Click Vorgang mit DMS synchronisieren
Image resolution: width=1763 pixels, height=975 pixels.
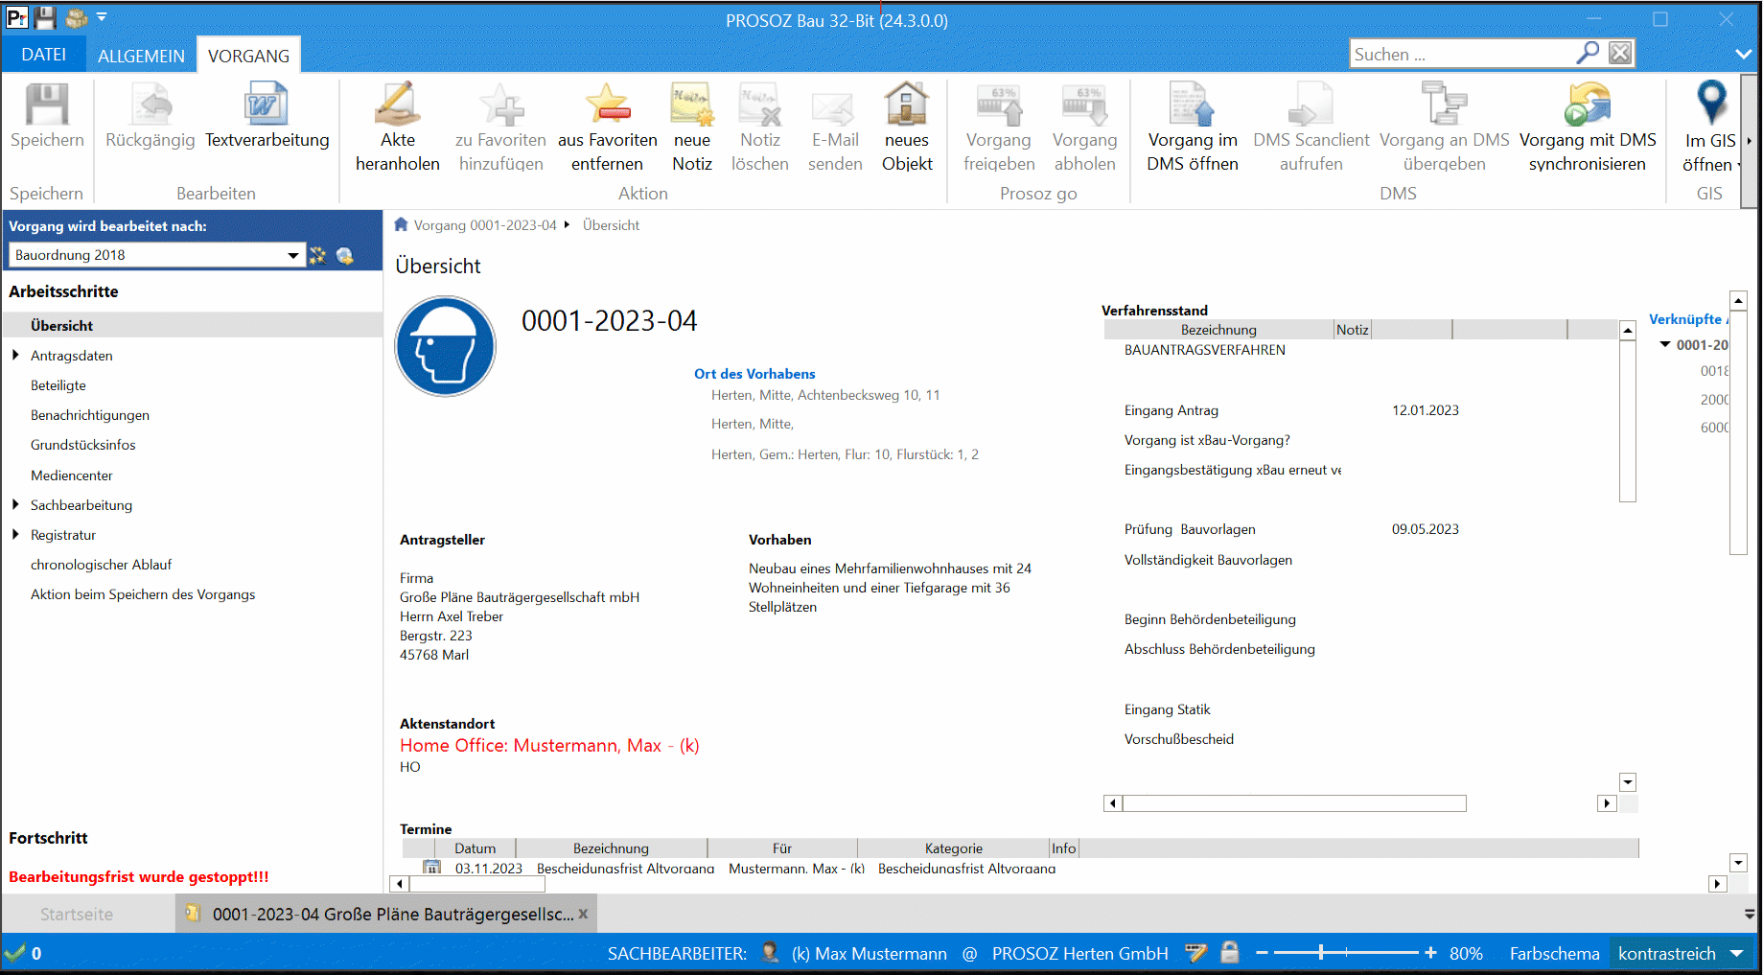tap(1588, 127)
